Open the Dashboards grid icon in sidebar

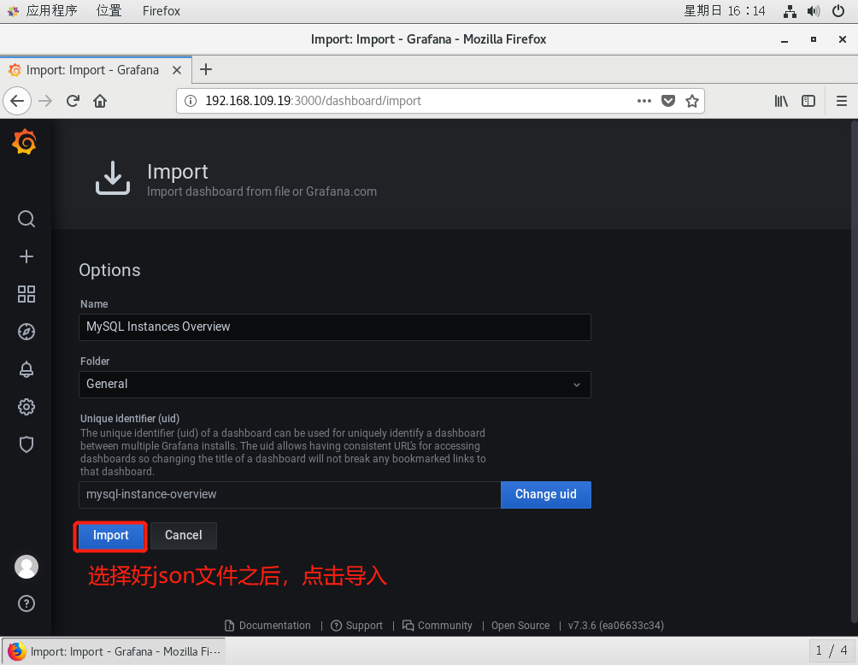26,294
